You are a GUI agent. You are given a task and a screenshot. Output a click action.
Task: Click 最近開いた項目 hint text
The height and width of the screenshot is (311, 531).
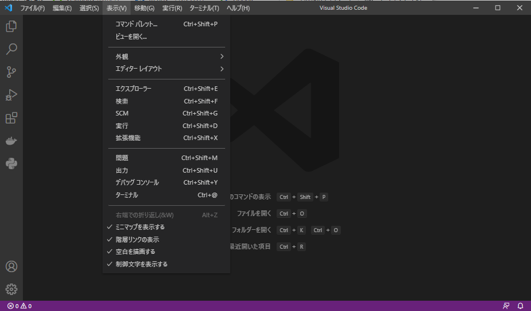pos(250,247)
